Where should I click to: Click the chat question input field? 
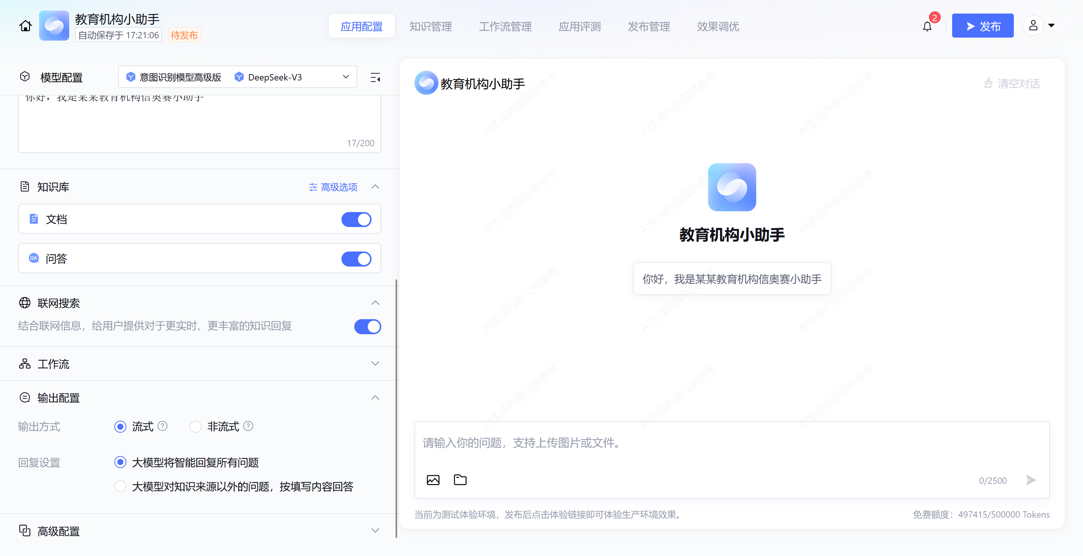731,443
